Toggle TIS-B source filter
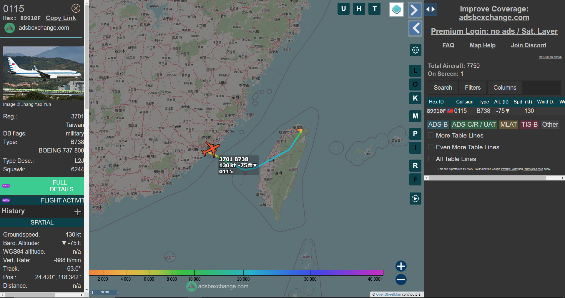 (x=529, y=125)
